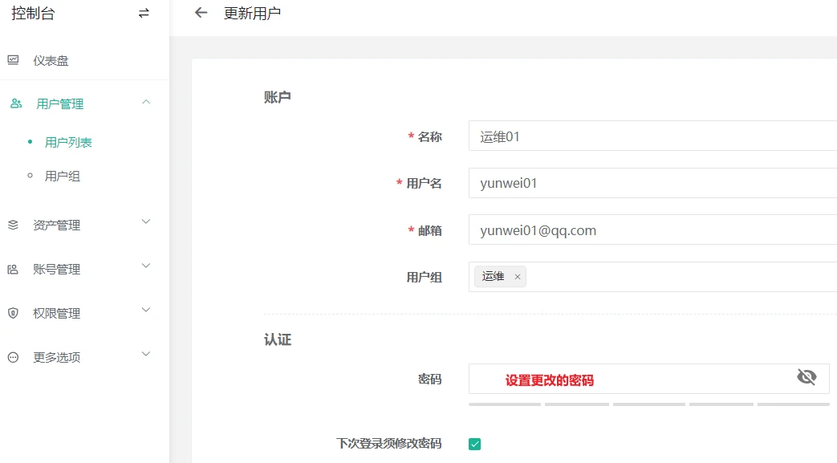Click the 认证 section heading
This screenshot has width=837, height=463.
[x=277, y=339]
